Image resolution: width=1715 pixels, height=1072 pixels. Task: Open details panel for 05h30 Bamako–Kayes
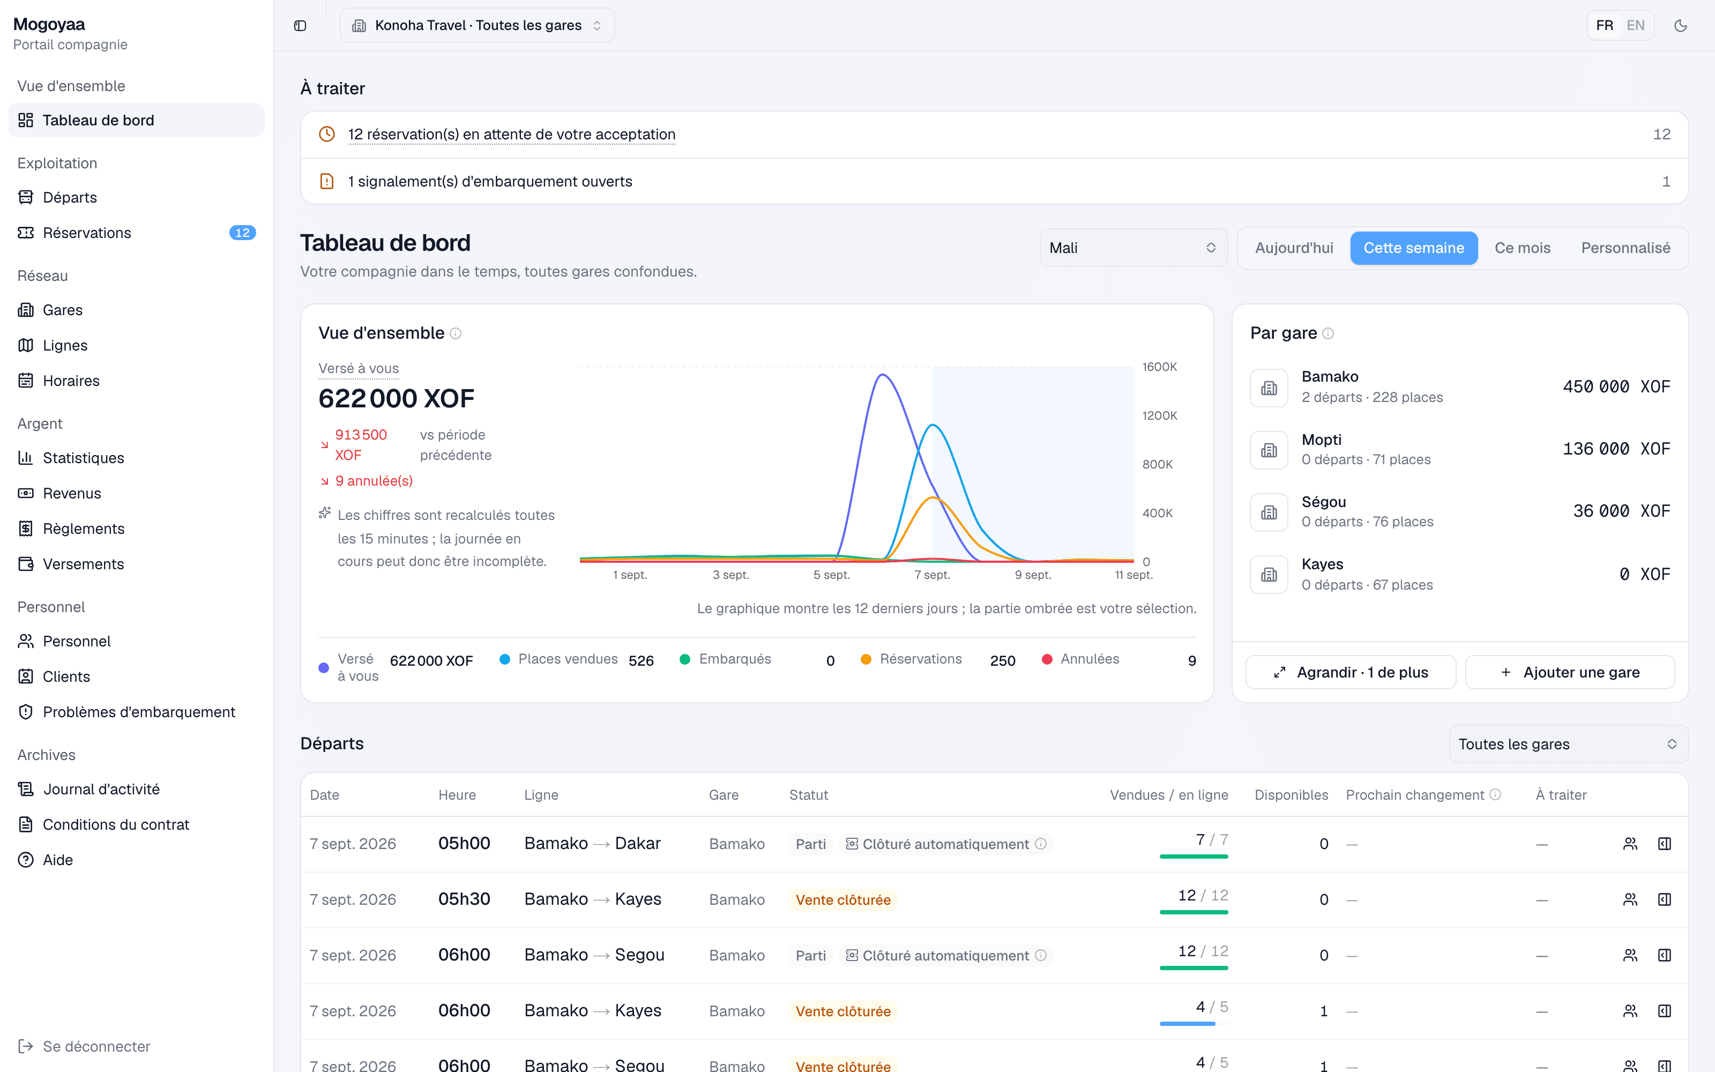1665,900
